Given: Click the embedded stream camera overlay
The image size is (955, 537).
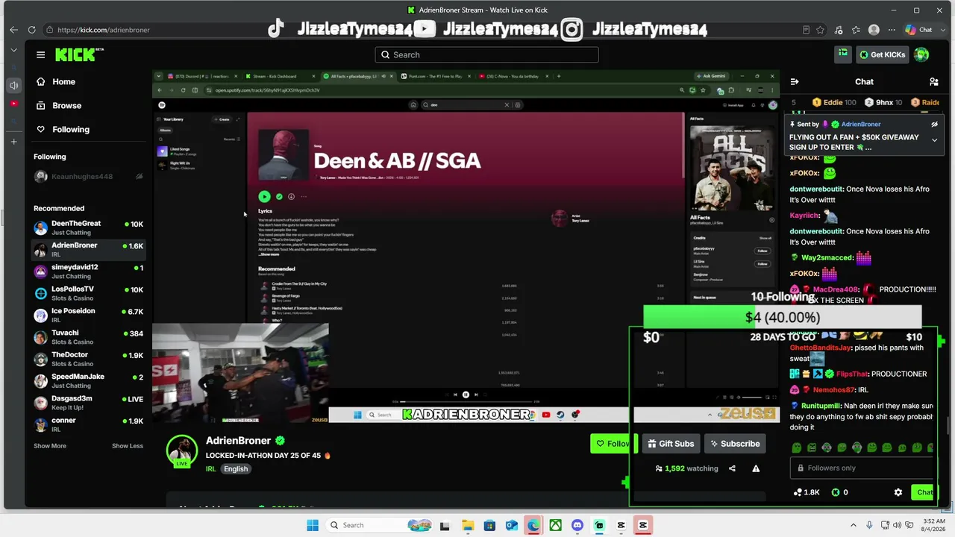Looking at the screenshot, I should tap(240, 373).
